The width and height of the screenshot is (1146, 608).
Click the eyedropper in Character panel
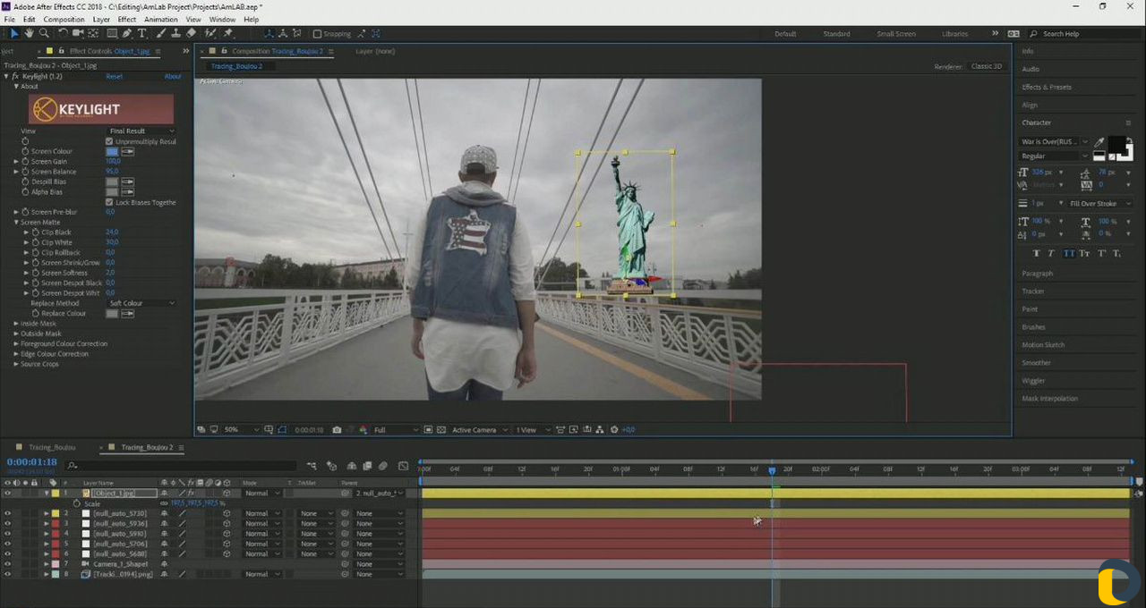point(1099,141)
